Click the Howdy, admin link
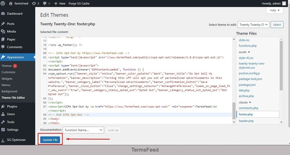290x155 pixels. coord(271,3)
